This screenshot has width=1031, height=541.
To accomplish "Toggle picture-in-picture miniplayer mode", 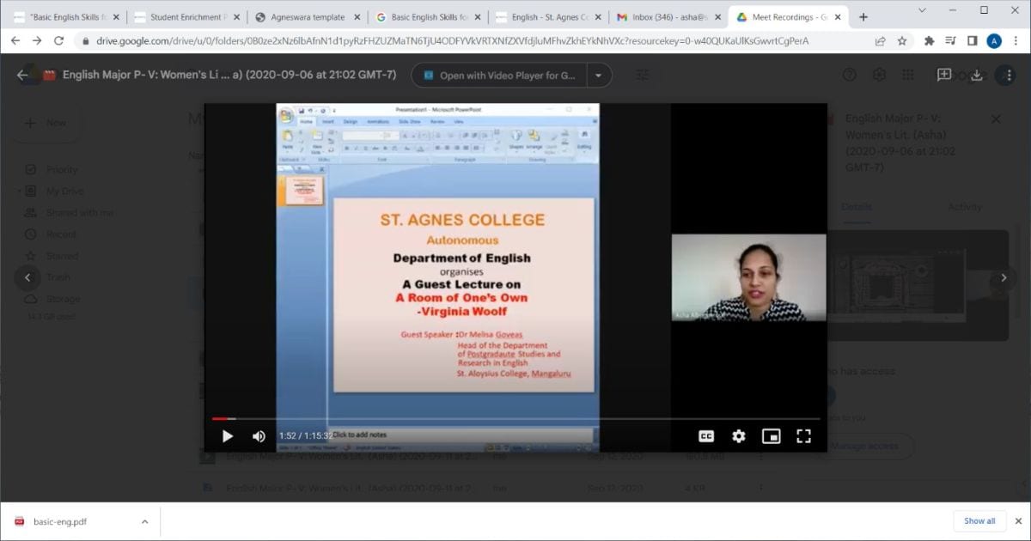I will coord(772,436).
